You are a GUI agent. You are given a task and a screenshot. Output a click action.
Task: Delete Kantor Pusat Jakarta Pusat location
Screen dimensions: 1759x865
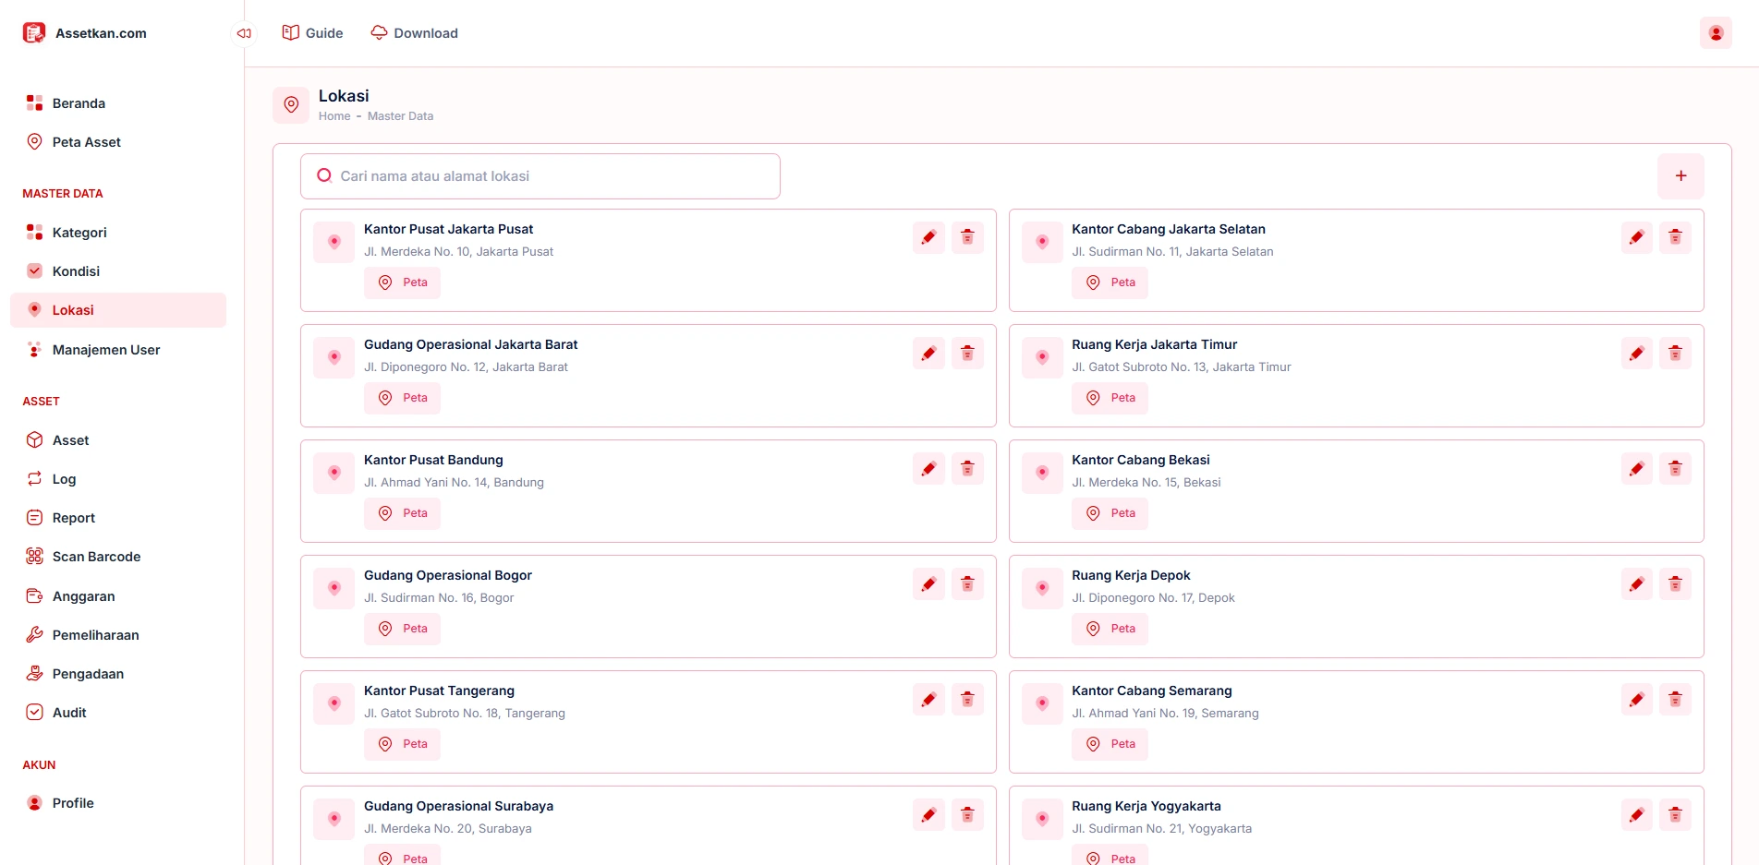tap(967, 238)
